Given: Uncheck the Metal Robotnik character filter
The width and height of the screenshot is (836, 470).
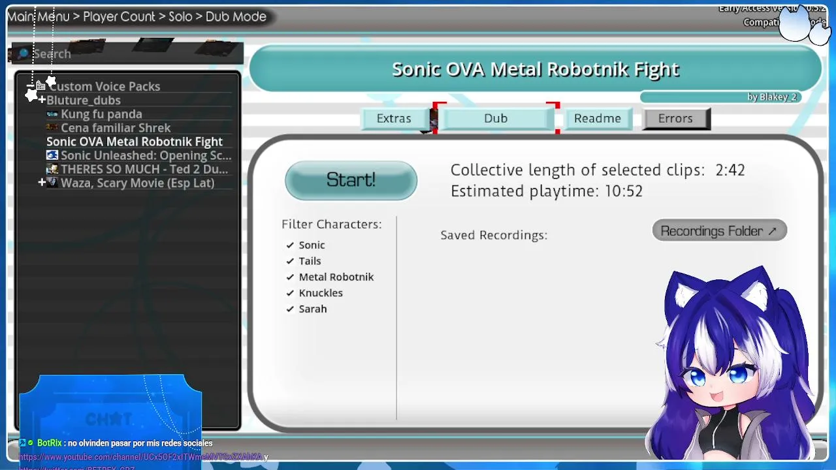Looking at the screenshot, I should [290, 277].
